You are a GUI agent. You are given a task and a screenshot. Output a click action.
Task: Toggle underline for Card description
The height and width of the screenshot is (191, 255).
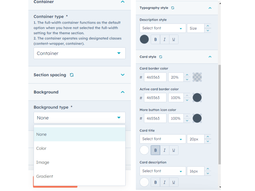point(174,182)
